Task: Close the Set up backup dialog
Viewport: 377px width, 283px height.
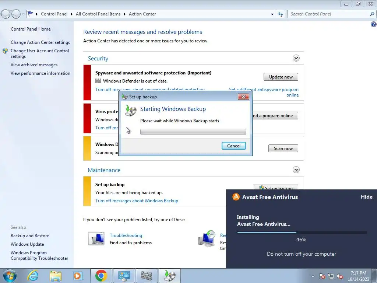Action: [x=243, y=97]
